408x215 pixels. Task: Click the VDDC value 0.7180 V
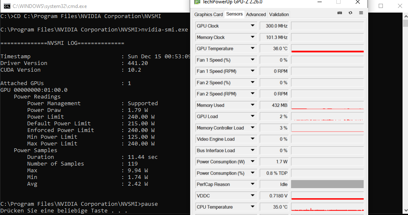click(x=274, y=196)
